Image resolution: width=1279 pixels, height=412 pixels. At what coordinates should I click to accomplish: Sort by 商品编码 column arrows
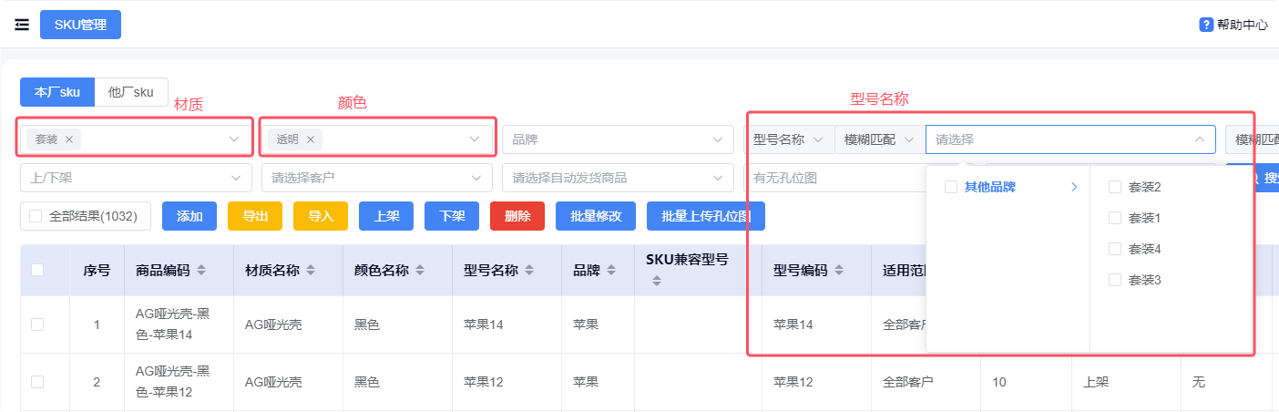[x=201, y=271]
